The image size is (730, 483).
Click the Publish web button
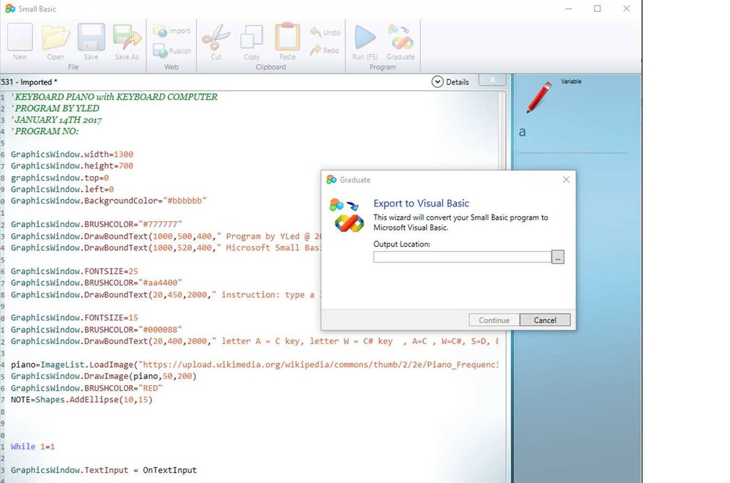pos(172,50)
